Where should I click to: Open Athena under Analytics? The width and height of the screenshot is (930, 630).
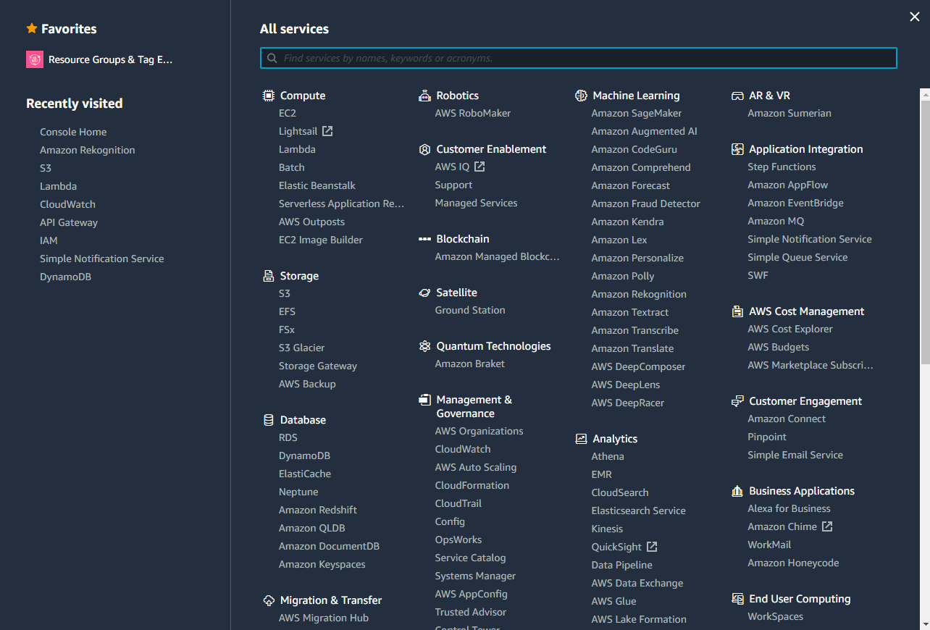608,456
